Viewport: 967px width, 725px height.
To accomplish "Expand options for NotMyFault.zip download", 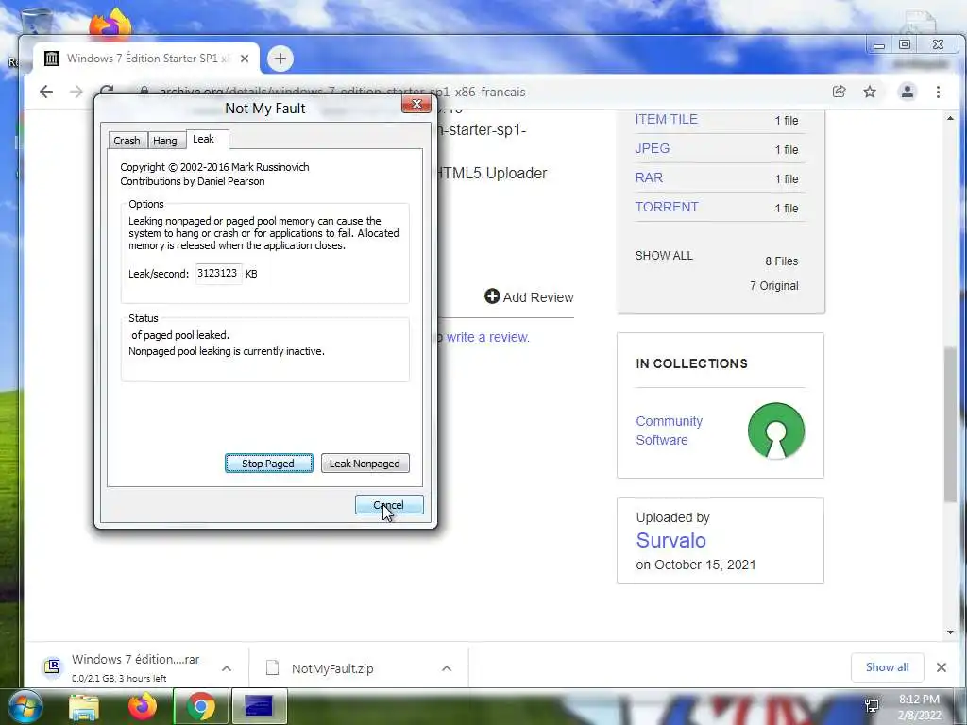I will 447,668.
